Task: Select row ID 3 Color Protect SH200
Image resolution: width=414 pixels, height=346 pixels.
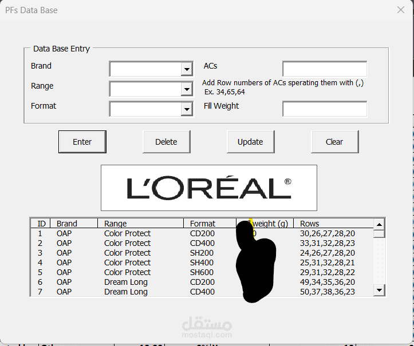Action: 202,253
